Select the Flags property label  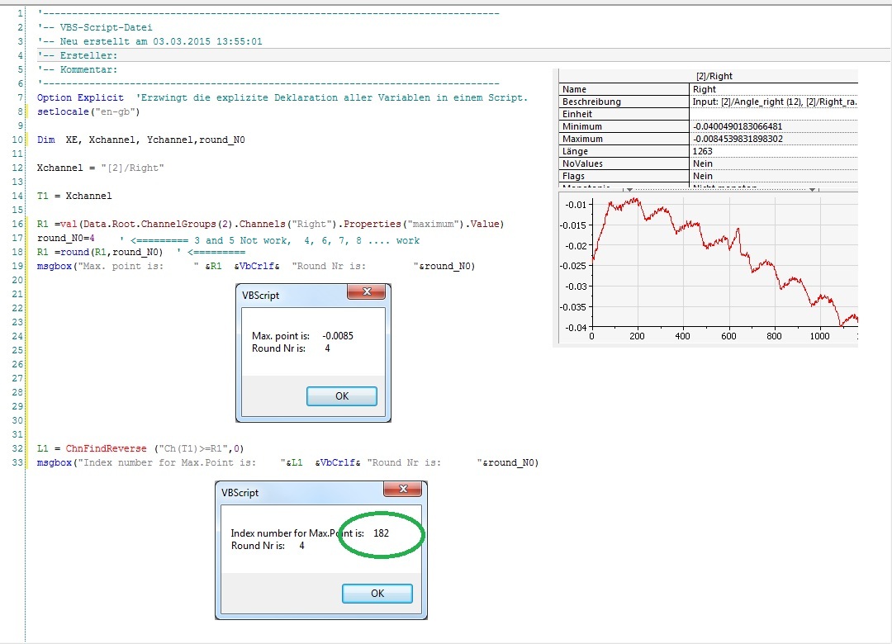pyautogui.click(x=624, y=177)
